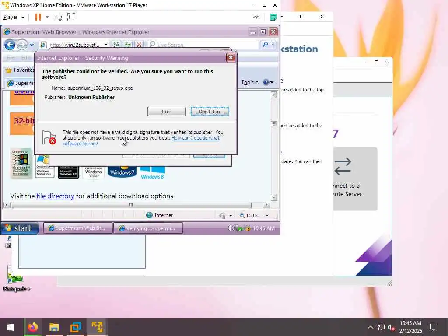The width and height of the screenshot is (448, 336).
Task: Expand the address bar history dropdown
Action: [x=106, y=45]
